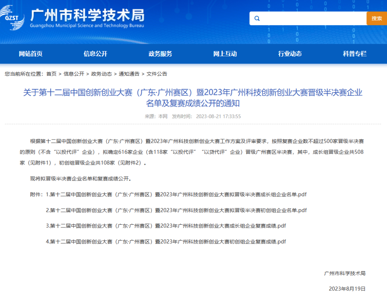Click 通知通告 breadcrumb link
Viewport: 387px width, 296px height.
point(129,74)
